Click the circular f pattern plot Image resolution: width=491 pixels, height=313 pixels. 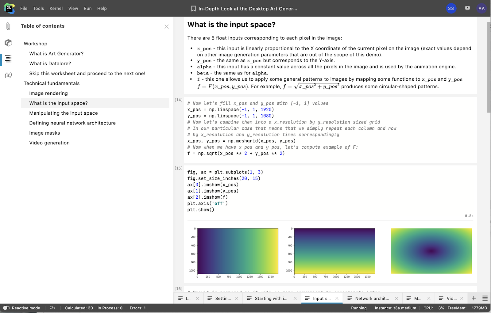431,251
